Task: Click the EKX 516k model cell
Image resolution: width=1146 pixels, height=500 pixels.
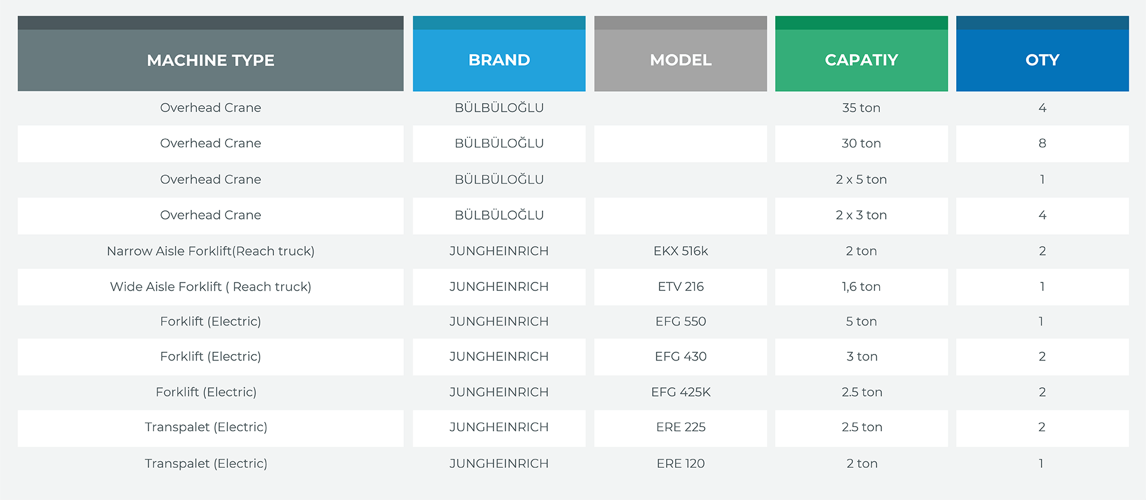Action: [x=680, y=251]
